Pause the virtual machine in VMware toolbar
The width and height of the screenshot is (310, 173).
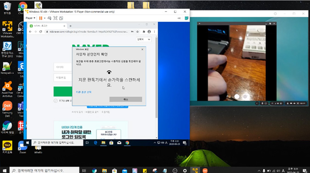coord(41,18)
